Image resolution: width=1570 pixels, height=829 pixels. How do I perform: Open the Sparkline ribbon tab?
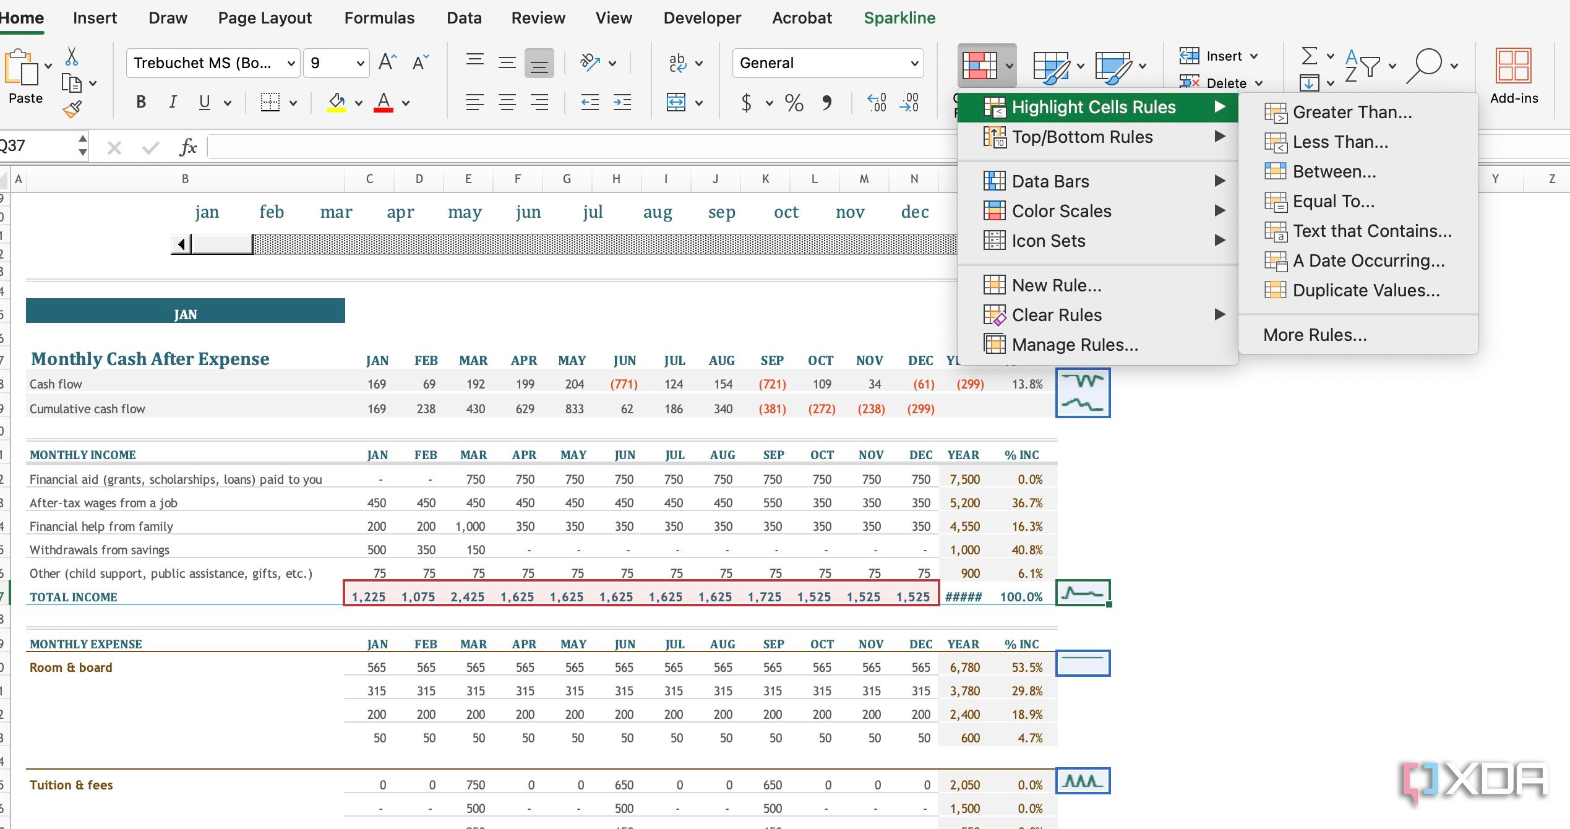(x=899, y=18)
